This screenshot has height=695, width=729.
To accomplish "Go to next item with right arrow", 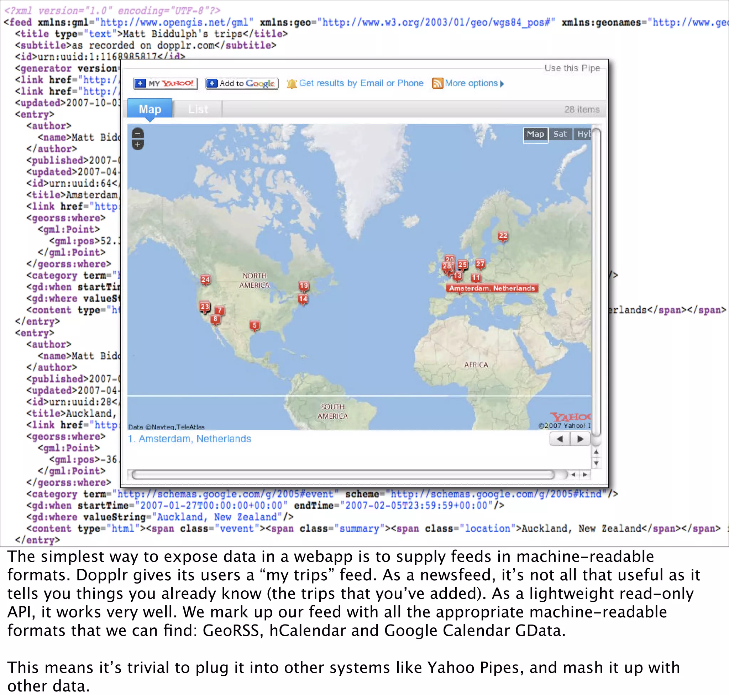I will coord(581,439).
